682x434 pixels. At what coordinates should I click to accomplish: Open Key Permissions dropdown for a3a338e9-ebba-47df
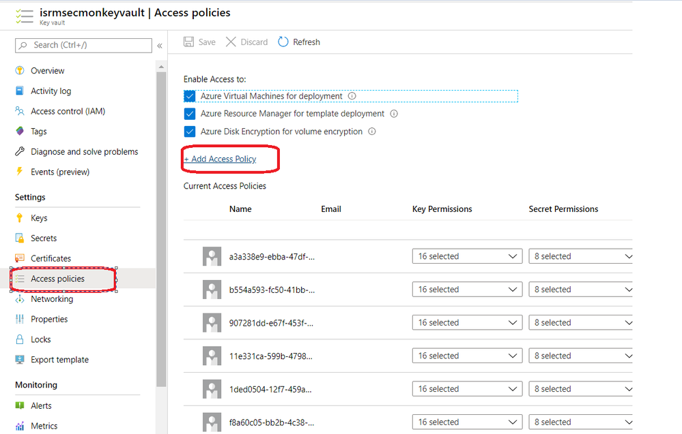(x=467, y=256)
